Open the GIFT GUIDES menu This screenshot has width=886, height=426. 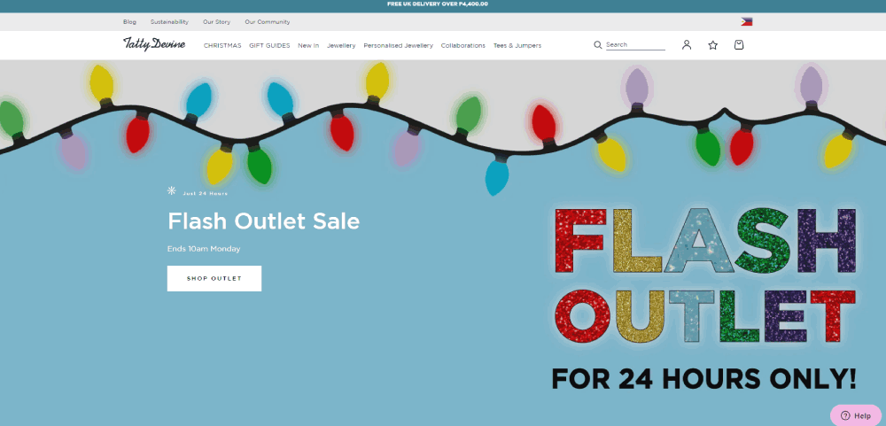tap(269, 46)
